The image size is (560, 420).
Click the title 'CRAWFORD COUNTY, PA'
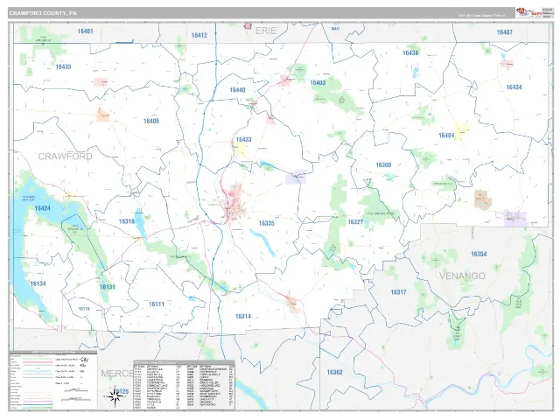[x=43, y=13]
